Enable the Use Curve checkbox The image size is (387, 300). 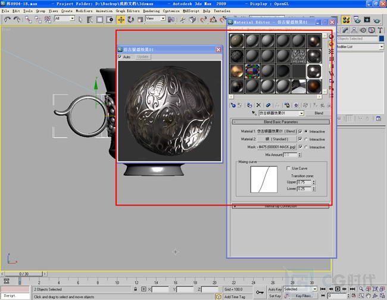288,168
